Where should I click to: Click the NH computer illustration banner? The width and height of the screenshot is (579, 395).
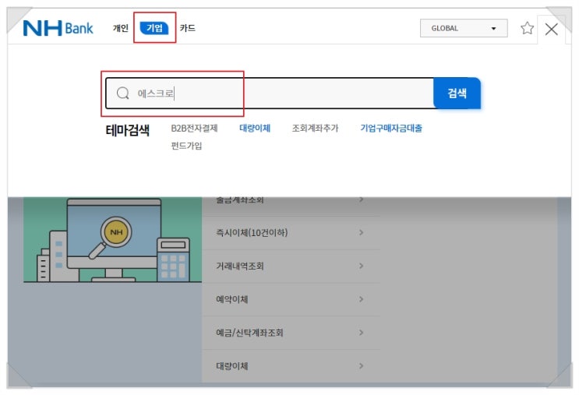click(x=113, y=240)
